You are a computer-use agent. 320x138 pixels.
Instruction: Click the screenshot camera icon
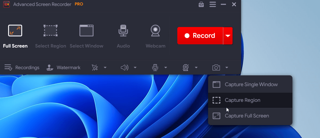click(216, 68)
